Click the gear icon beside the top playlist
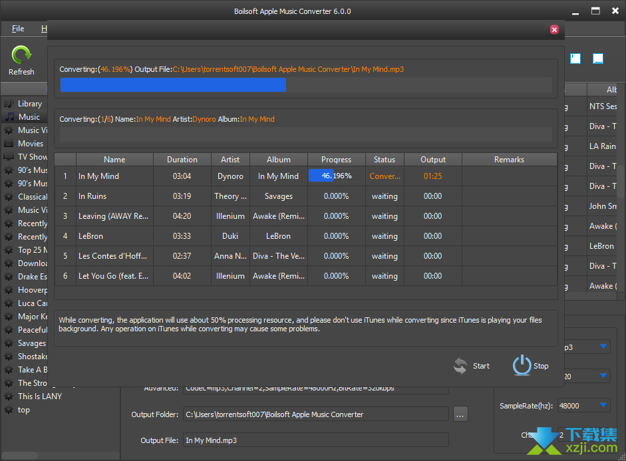626x461 pixels. 9,410
